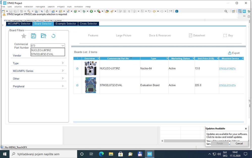Click the binary 010 icon in toolbar
This screenshot has width=252, height=158.
tap(36, 11)
